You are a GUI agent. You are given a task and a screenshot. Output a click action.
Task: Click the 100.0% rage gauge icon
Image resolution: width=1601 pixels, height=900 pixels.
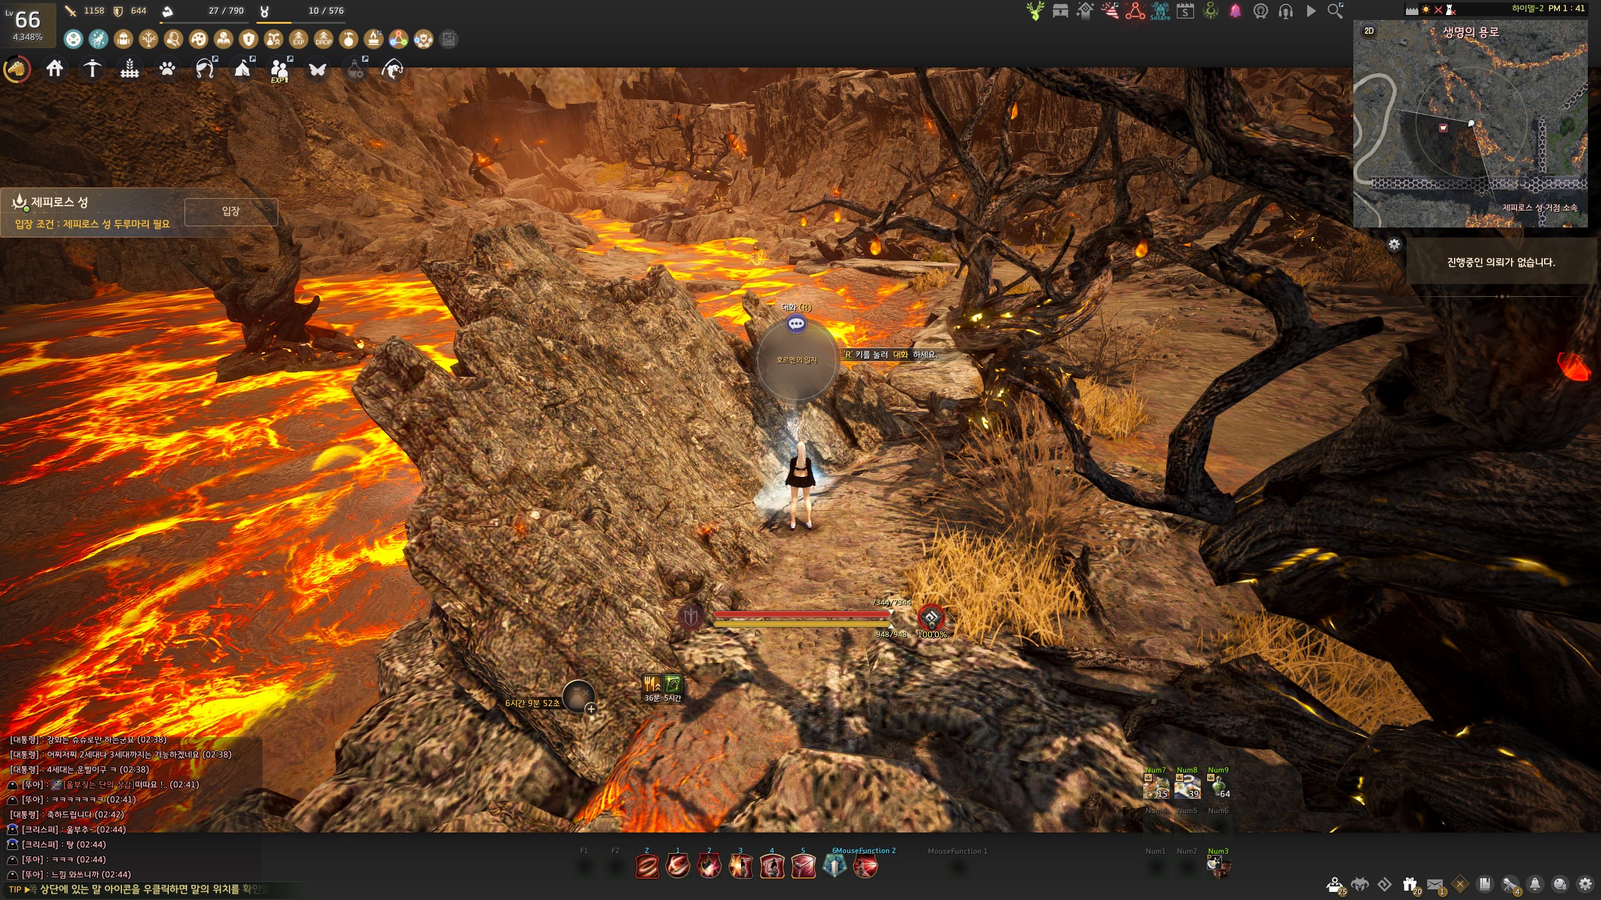[x=931, y=618]
